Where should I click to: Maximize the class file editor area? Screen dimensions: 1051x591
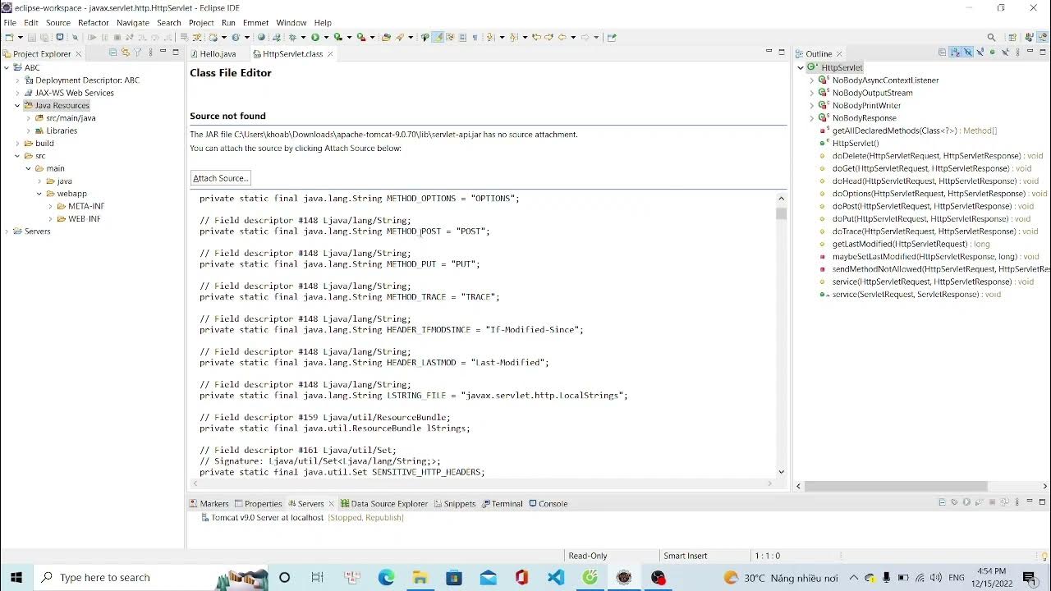(781, 51)
